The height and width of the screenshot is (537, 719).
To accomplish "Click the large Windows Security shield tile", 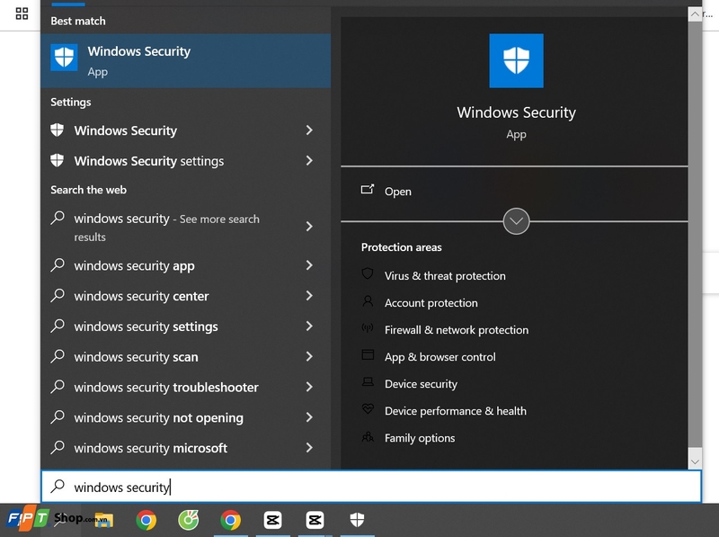I will (x=516, y=60).
